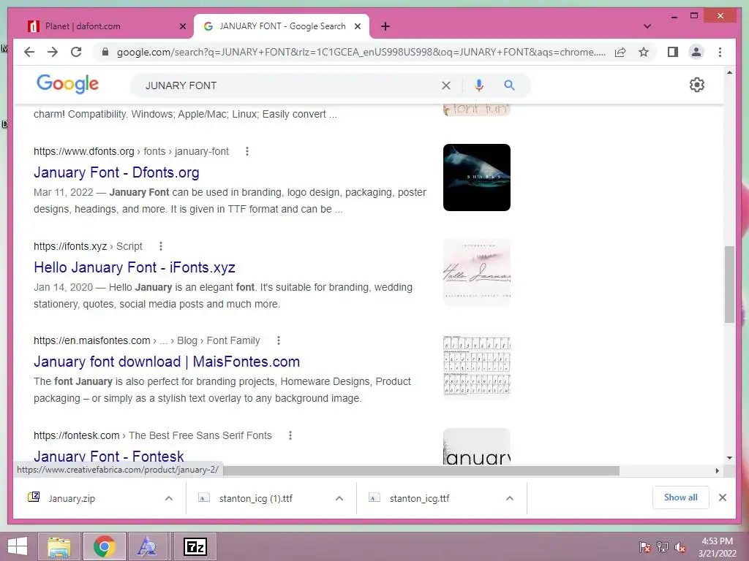749x561 pixels.
Task: Close the downloads bar
Action: tap(722, 497)
